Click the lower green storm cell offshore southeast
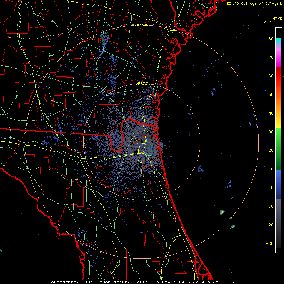Image resolution: width=284 pixels, height=284 pixels. tap(233, 227)
